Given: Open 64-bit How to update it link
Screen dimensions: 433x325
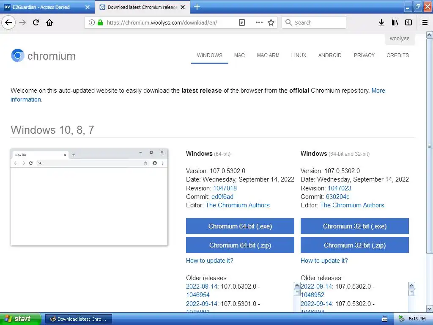Looking at the screenshot, I should click(x=210, y=261).
